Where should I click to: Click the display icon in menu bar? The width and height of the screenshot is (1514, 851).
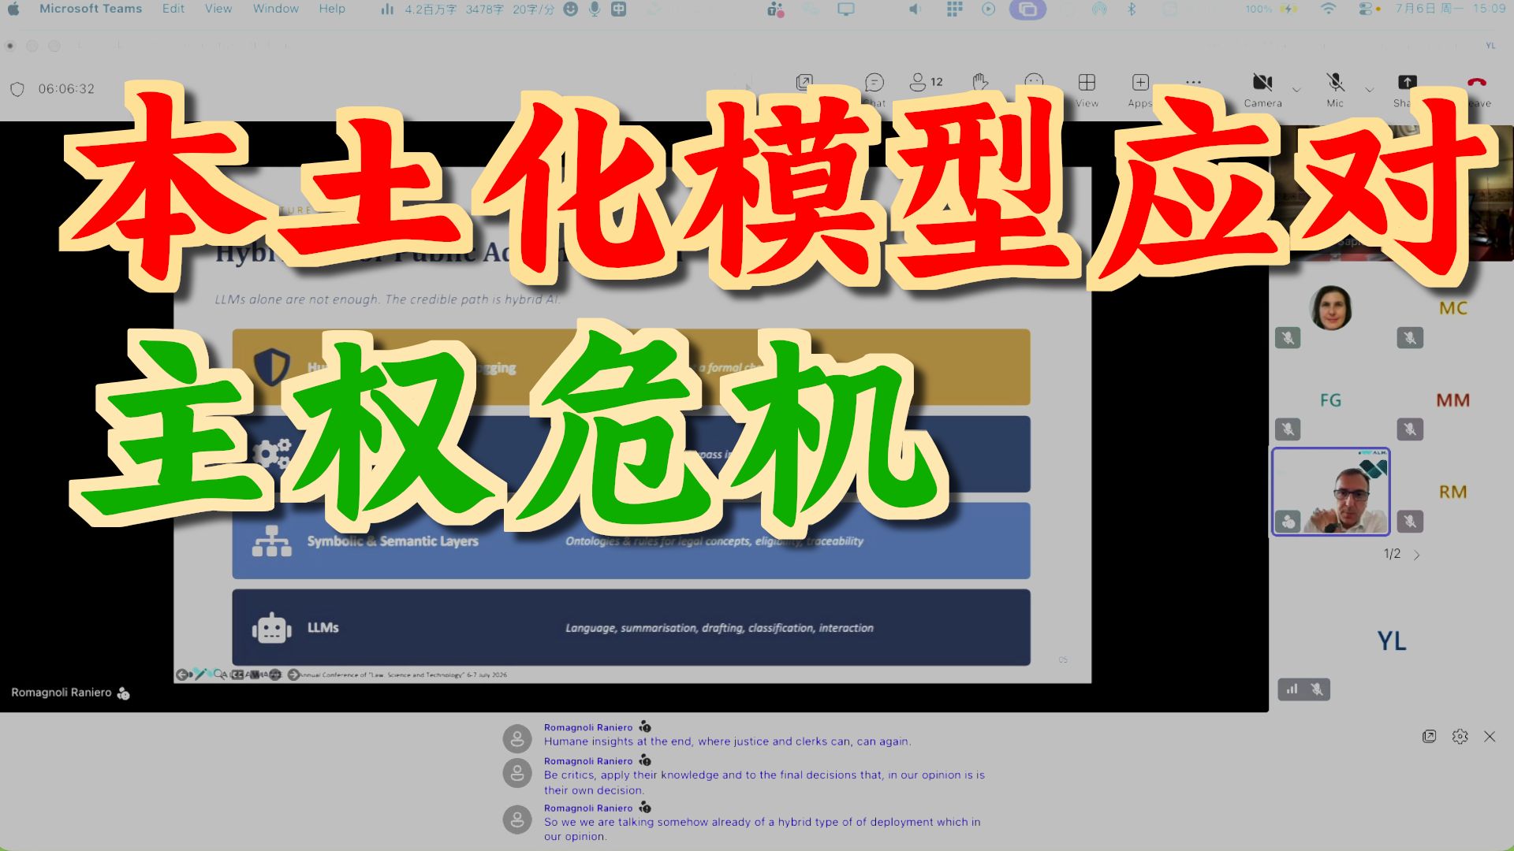tap(846, 9)
